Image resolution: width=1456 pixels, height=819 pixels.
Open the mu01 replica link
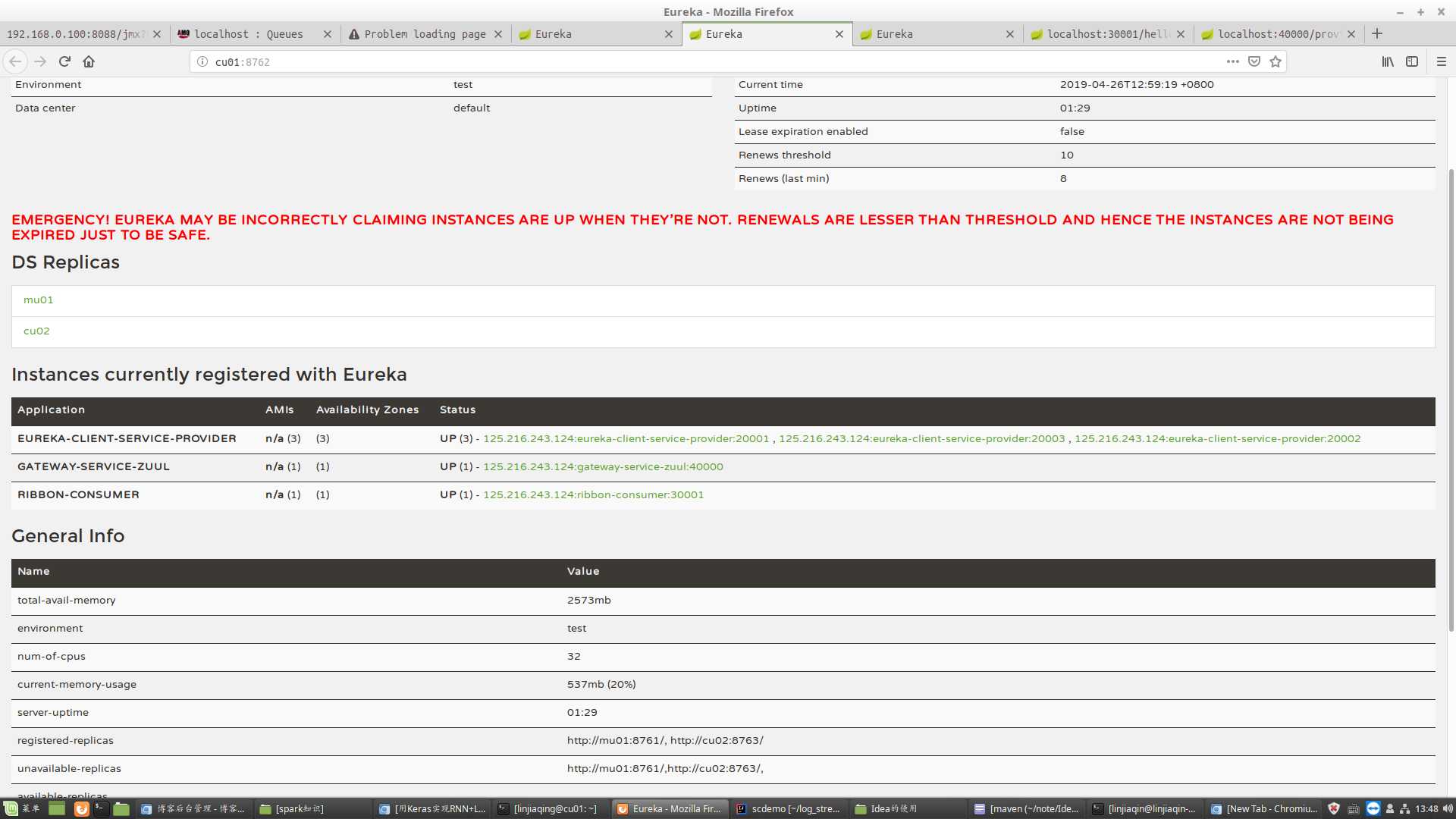pos(38,300)
